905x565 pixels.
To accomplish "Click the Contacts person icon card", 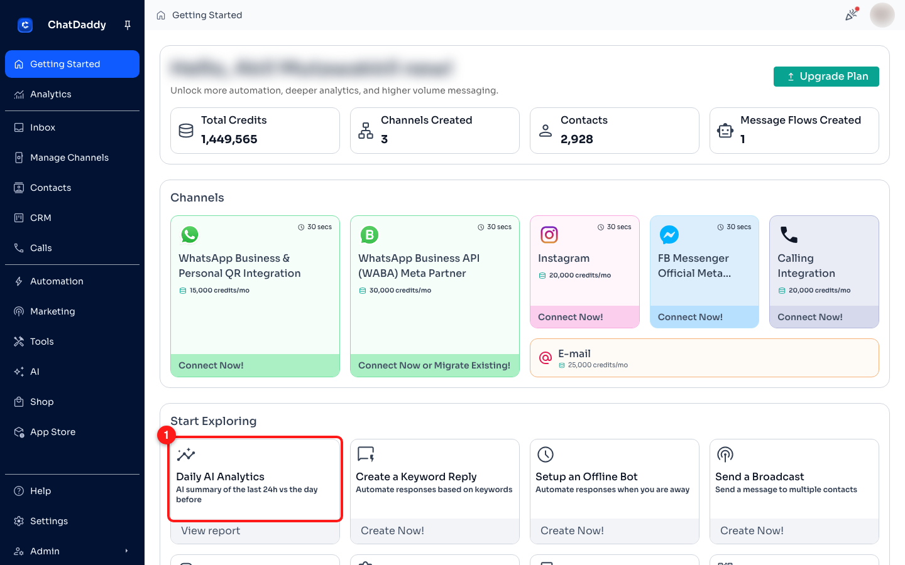I will pos(546,131).
